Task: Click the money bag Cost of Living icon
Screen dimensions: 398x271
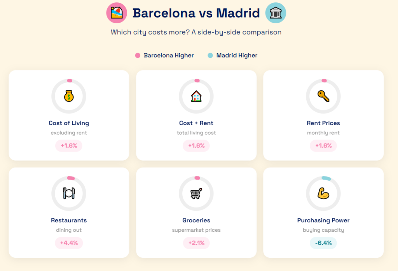Action: click(69, 96)
